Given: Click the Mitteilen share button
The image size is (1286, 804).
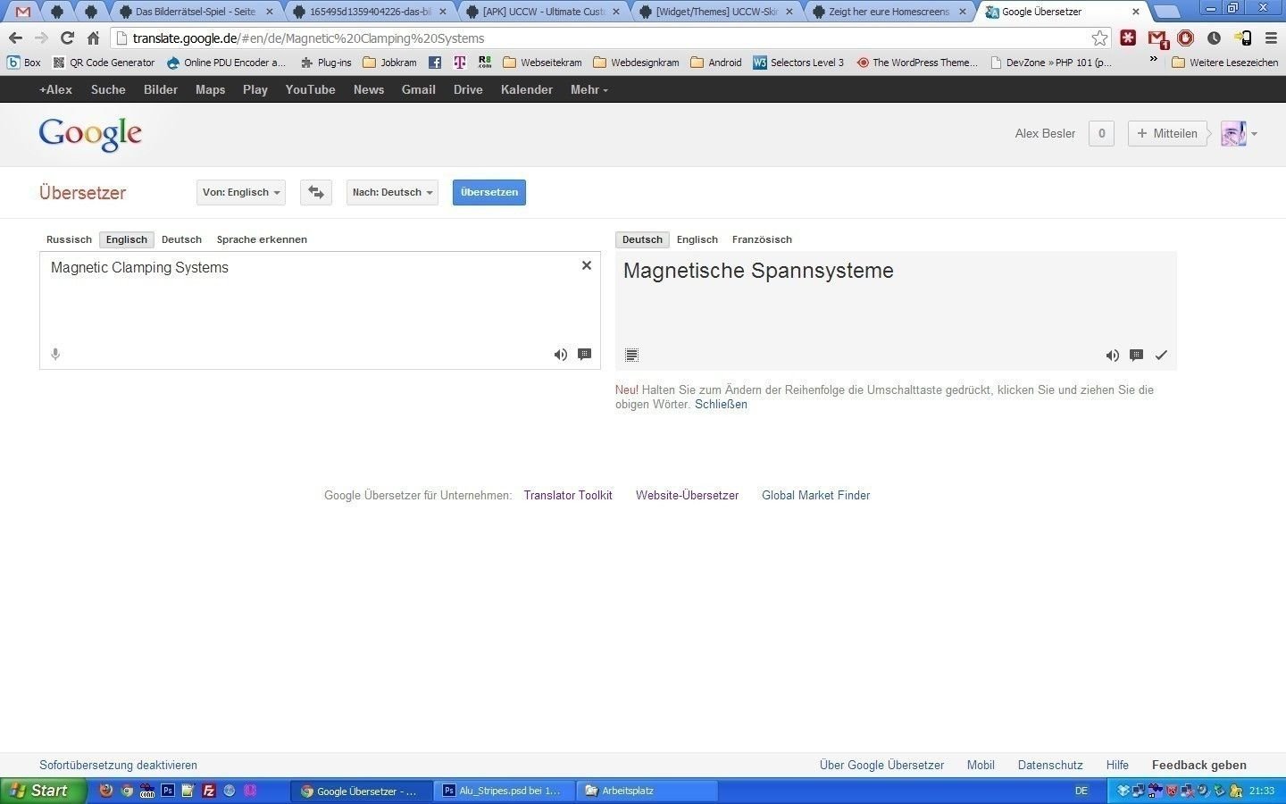Looking at the screenshot, I should coord(1167,133).
